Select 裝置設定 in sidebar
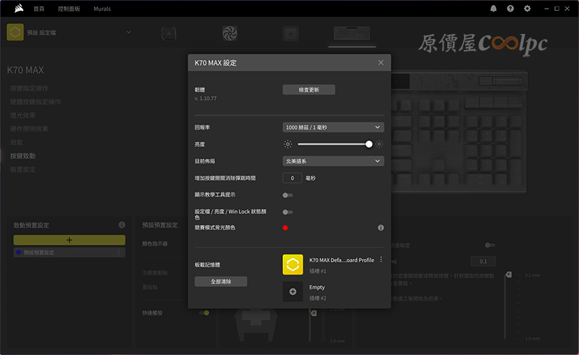This screenshot has width=579, height=355. tap(23, 169)
